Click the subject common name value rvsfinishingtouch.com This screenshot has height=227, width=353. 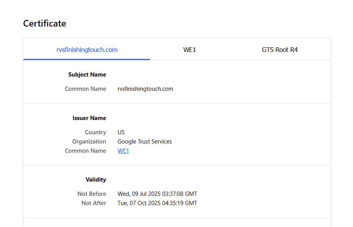click(x=145, y=89)
